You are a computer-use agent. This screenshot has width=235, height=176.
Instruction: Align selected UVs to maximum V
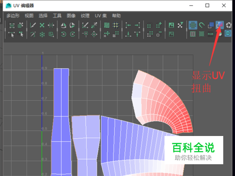tap(137, 34)
